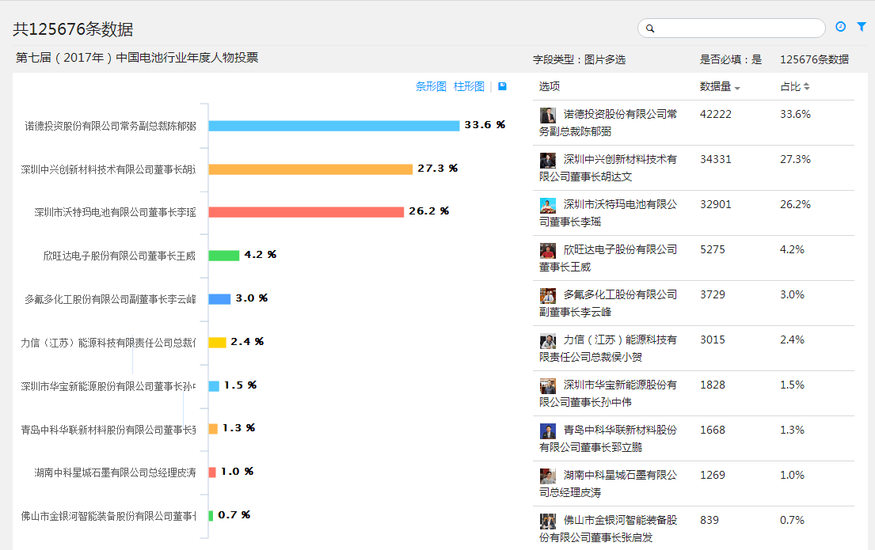875x550 pixels.
Task: Sort by 占比 column arrows
Action: 807,86
